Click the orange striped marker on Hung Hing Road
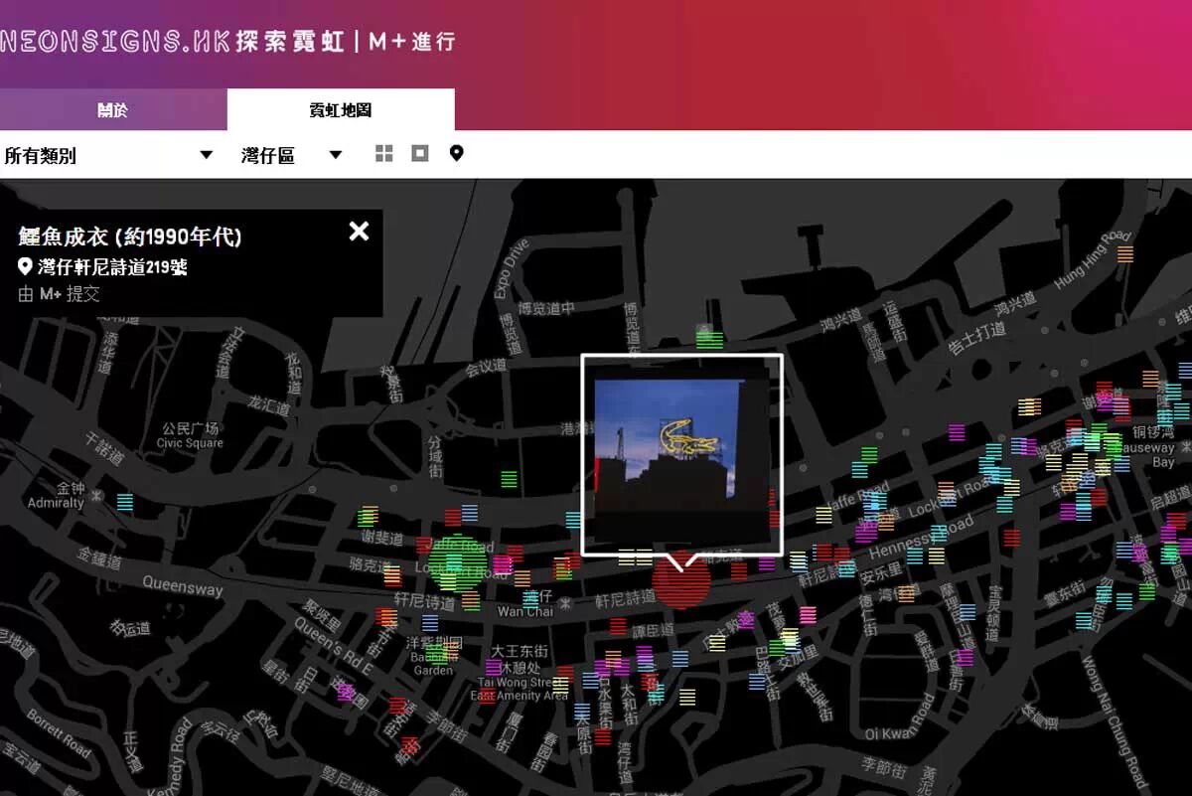Screen dimensions: 1192x796 click(1125, 253)
